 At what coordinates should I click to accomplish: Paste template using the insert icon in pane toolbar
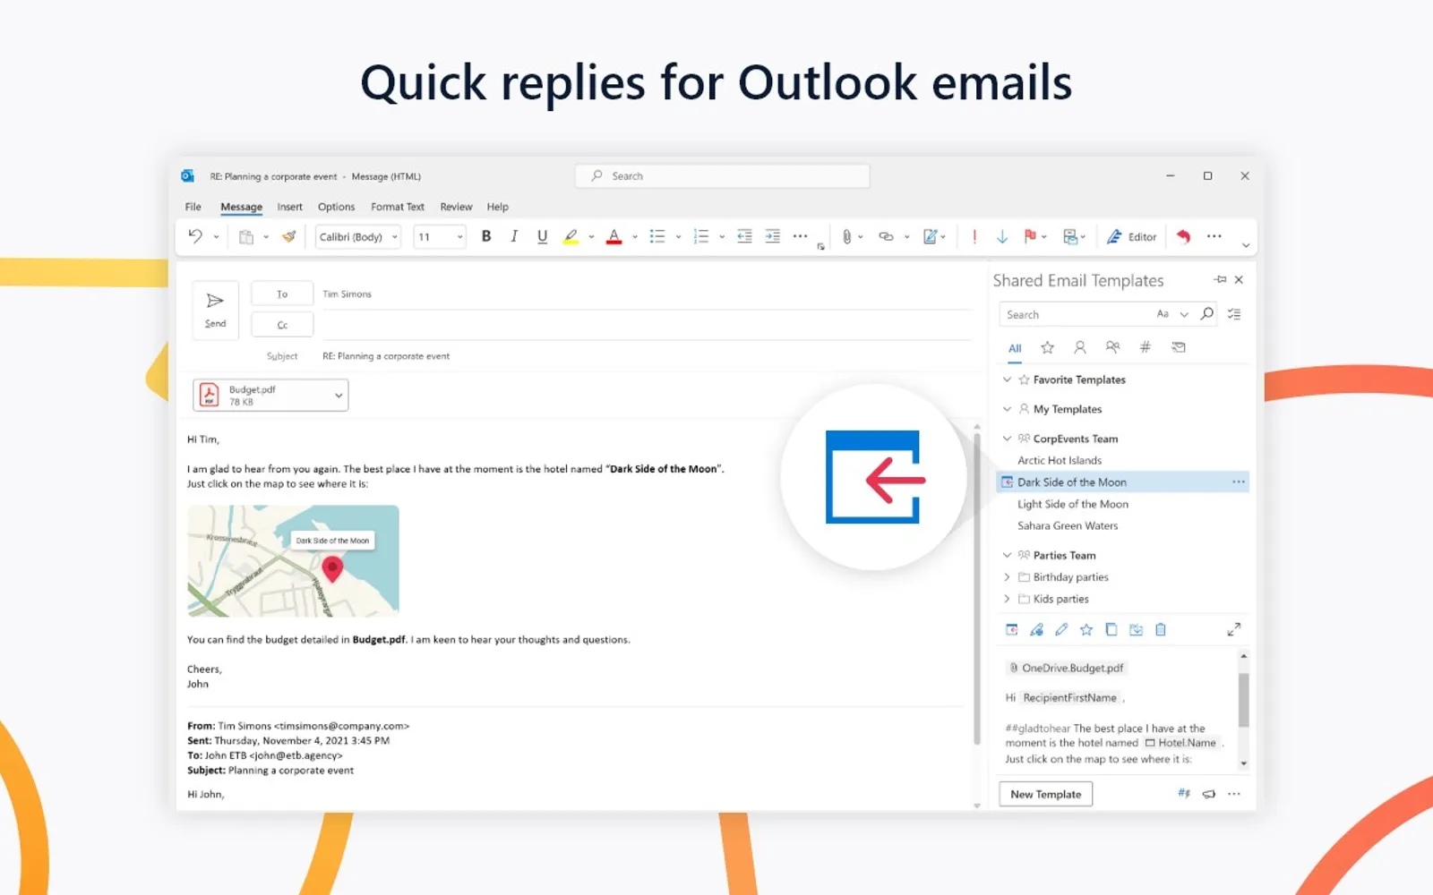pyautogui.click(x=1011, y=630)
